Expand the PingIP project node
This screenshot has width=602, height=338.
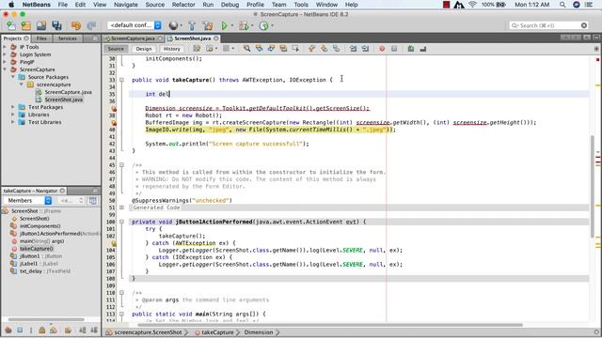pos(5,62)
